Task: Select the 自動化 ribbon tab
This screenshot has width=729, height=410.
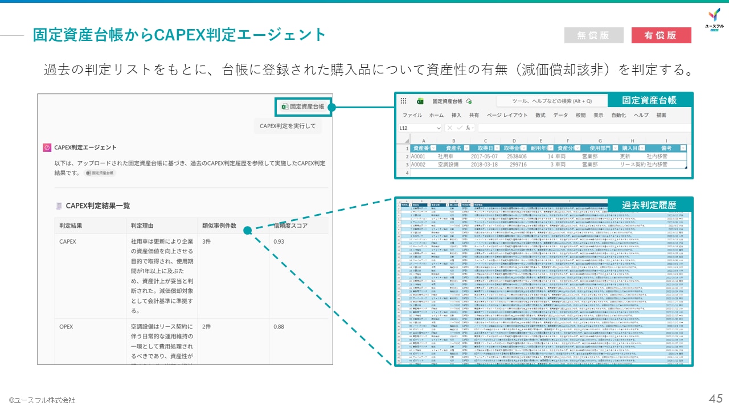Action: point(618,114)
